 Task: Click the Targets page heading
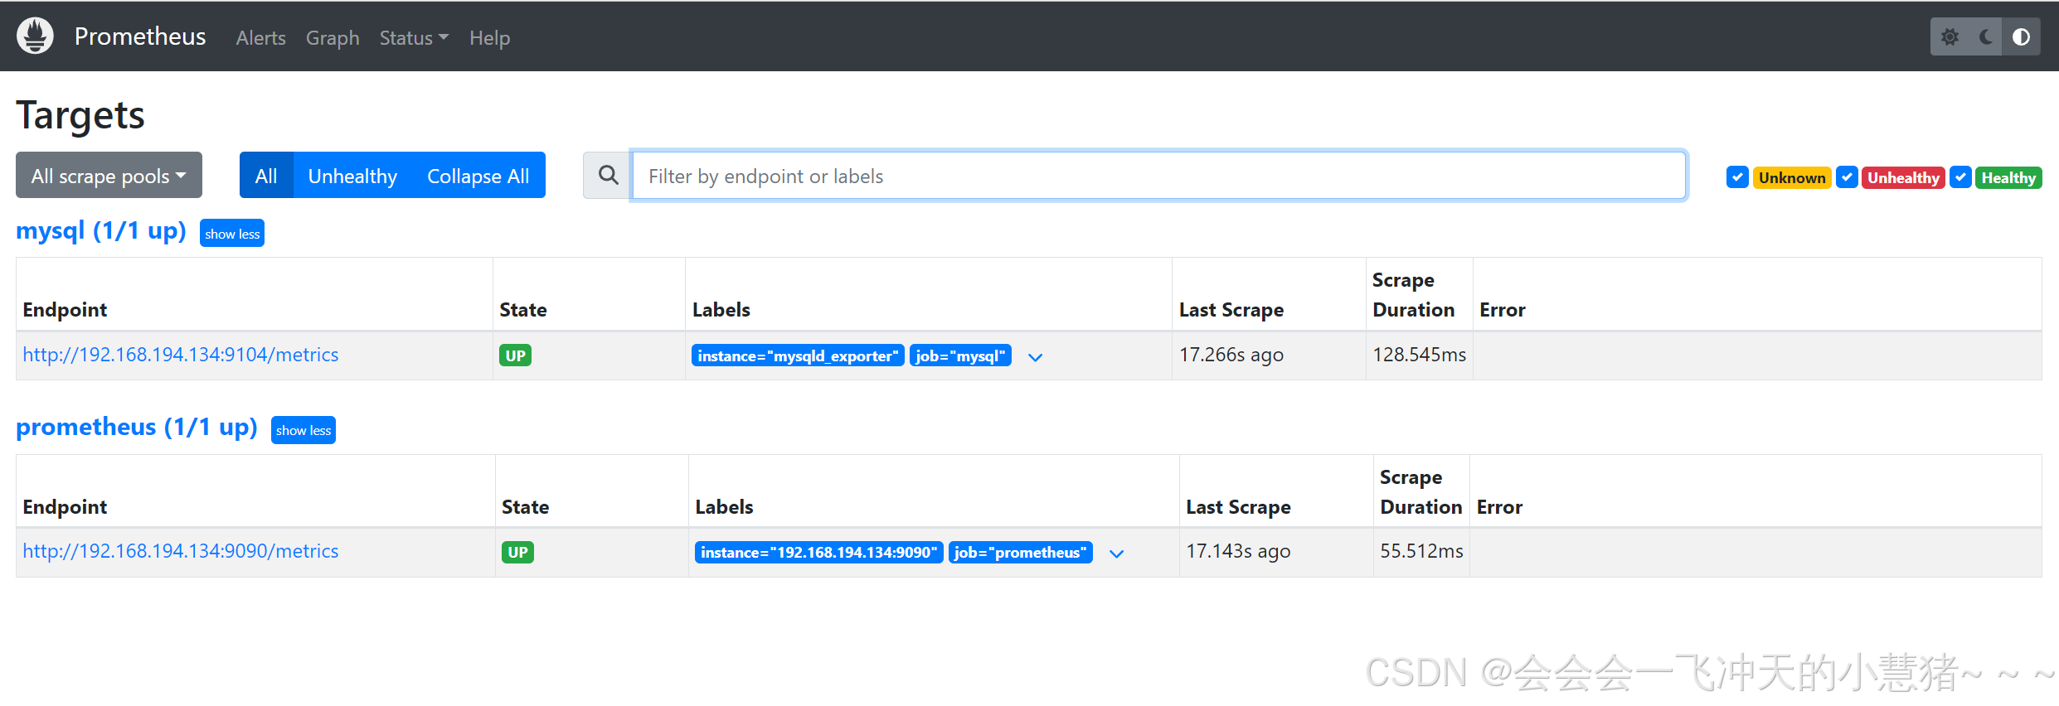pyautogui.click(x=80, y=115)
